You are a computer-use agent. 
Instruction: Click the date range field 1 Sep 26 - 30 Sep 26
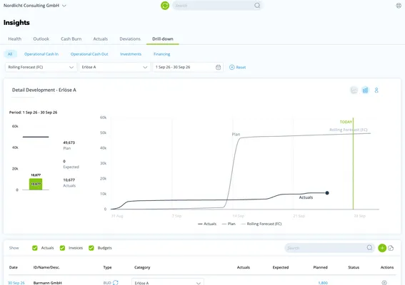click(188, 67)
